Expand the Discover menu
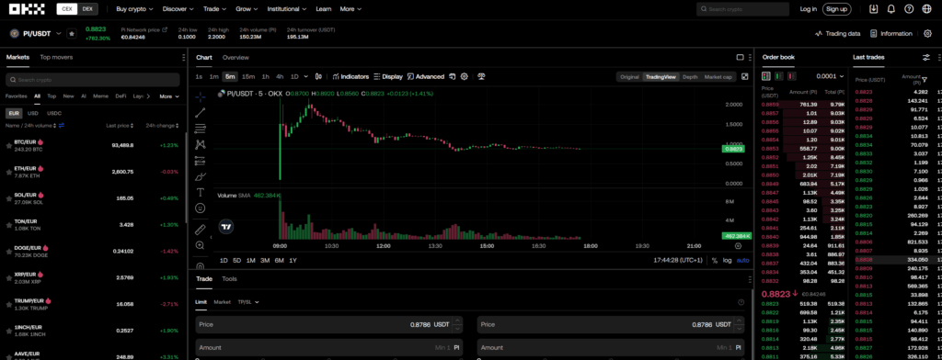942x360 pixels. click(x=178, y=9)
